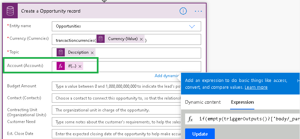
Task: Click the Description token database icon
Action: point(61,52)
